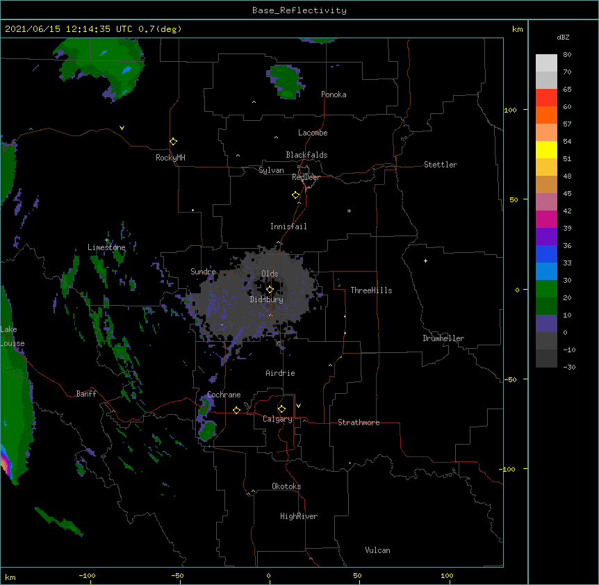Click the Strathmore city label
Screen dimensions: 599x585
(359, 422)
